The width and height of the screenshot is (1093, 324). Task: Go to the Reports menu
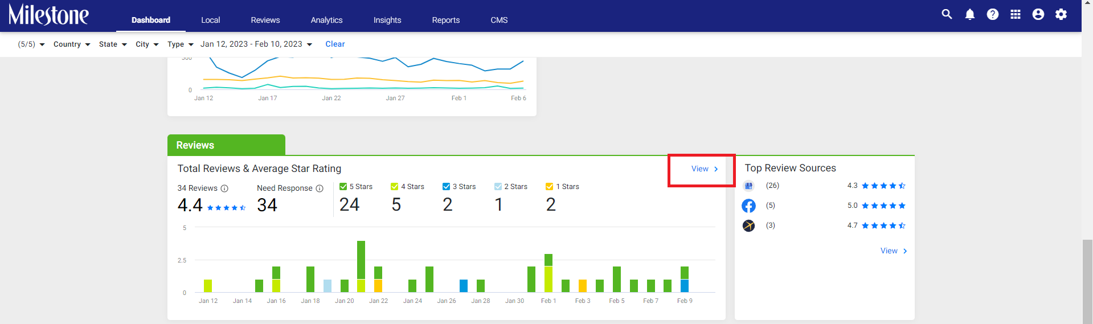[445, 20]
